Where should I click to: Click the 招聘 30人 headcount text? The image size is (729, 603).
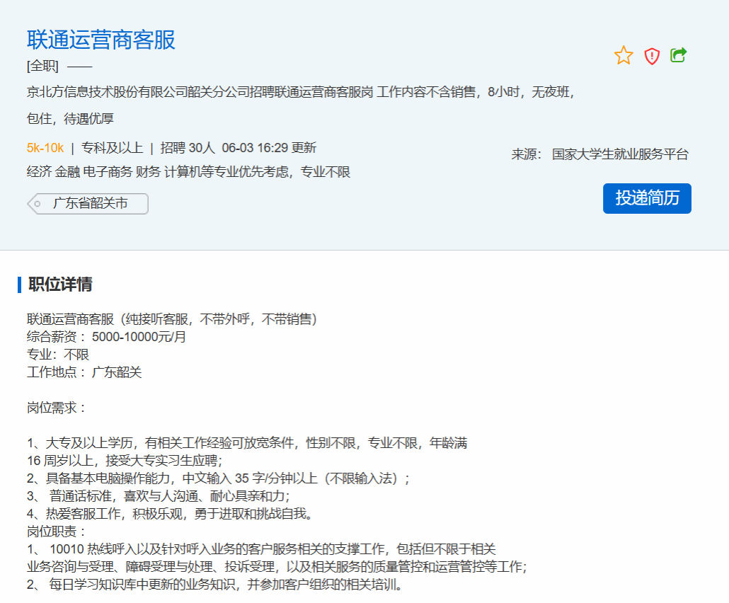[188, 148]
